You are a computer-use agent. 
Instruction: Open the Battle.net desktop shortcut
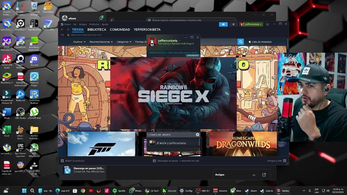pyautogui.click(x=21, y=96)
